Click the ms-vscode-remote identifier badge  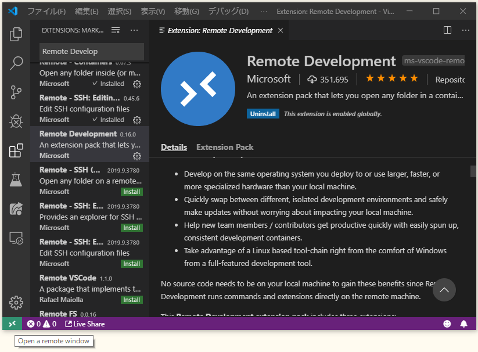(x=433, y=60)
